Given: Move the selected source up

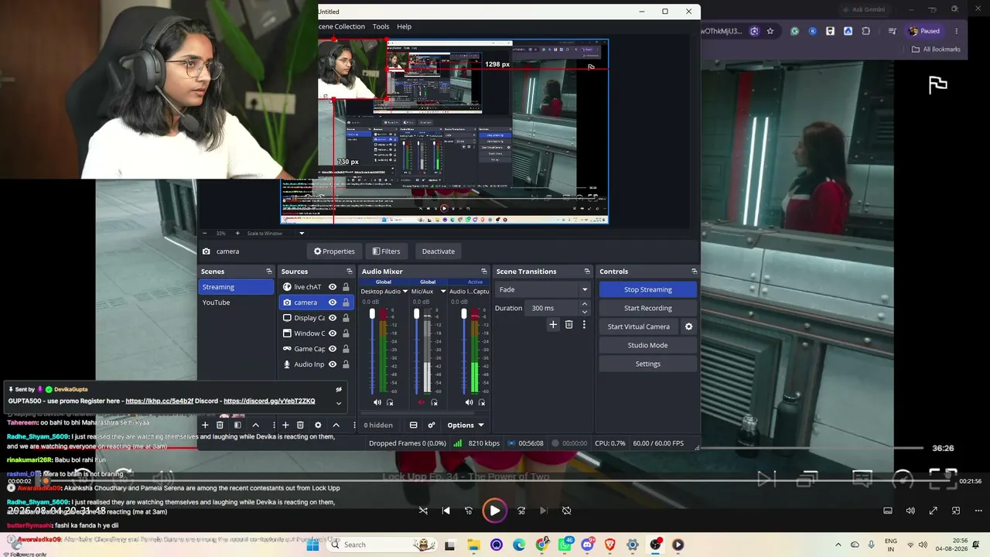Looking at the screenshot, I should tap(336, 425).
